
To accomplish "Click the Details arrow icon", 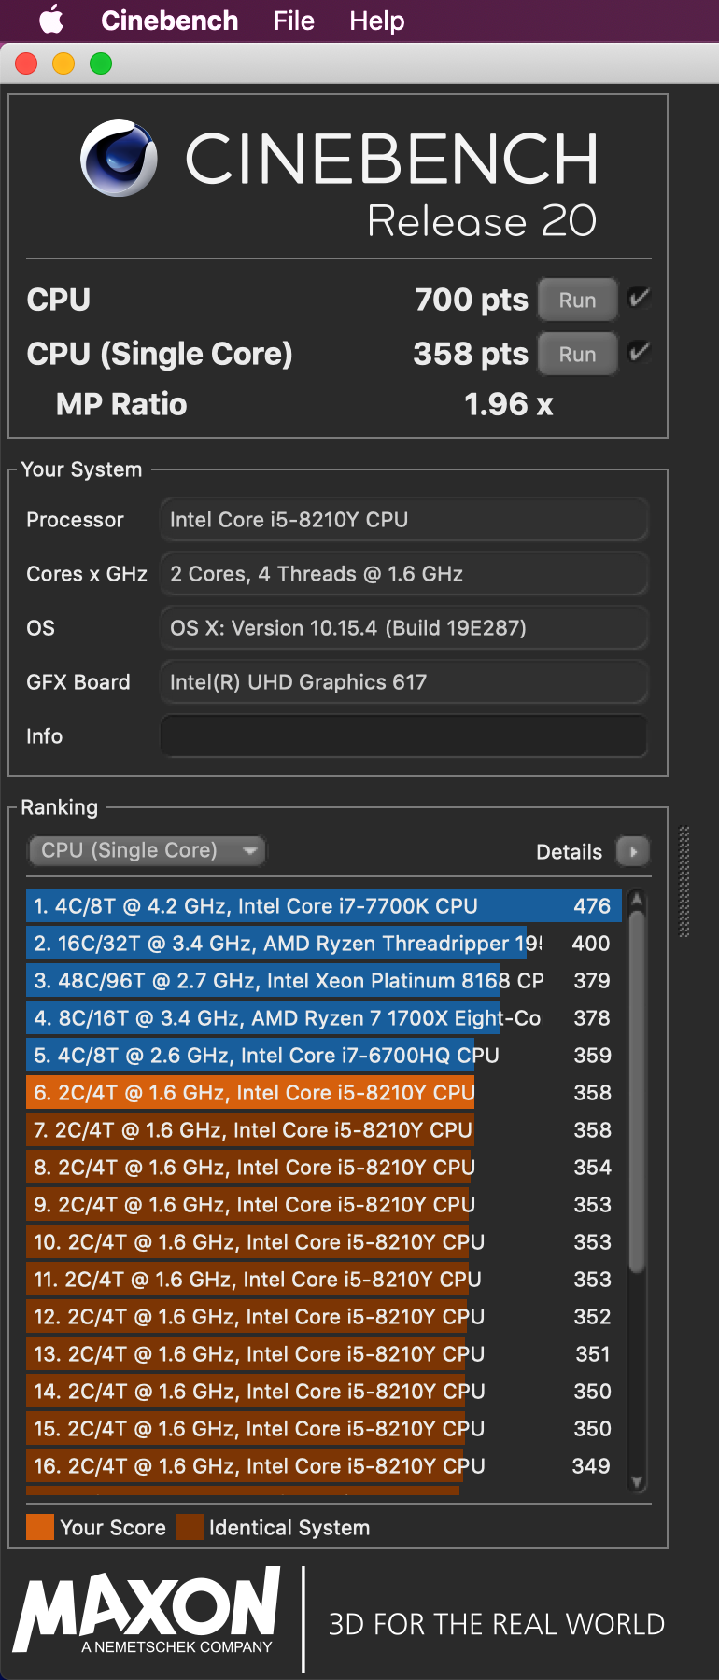I will tap(633, 851).
